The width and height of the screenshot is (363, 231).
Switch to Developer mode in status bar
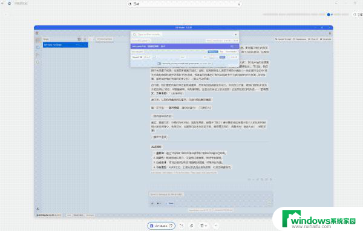[90, 215]
